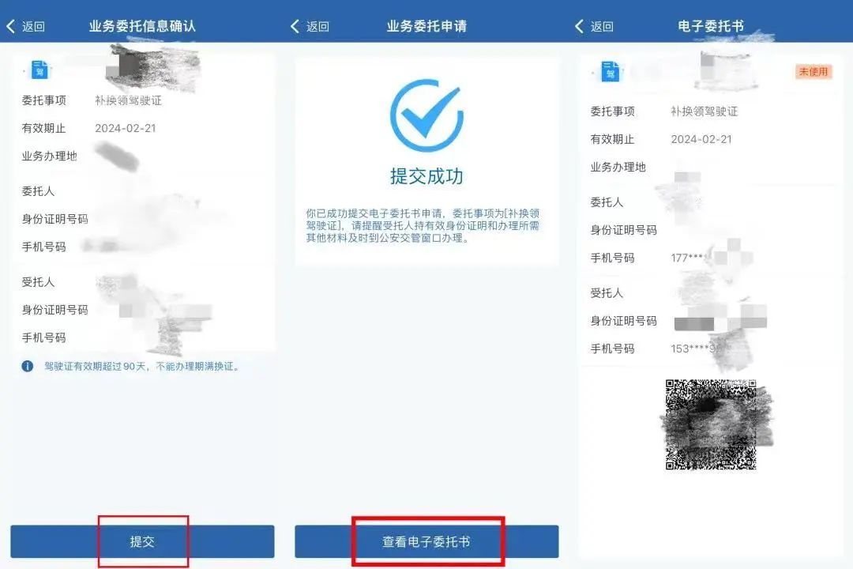Tap the info icon beside the 90-day notice
853x569 pixels.
tap(27, 367)
